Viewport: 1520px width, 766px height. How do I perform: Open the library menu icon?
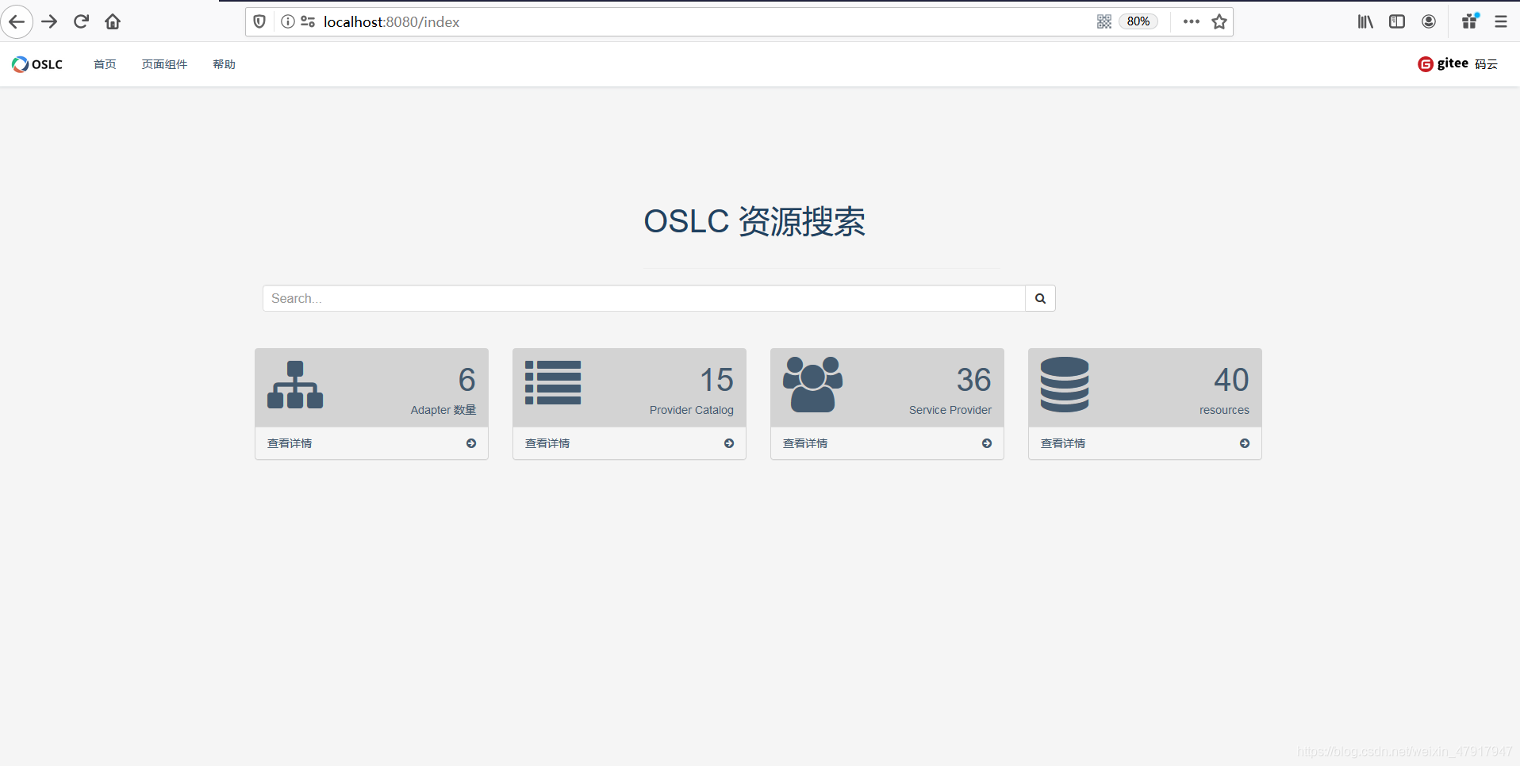(1365, 21)
